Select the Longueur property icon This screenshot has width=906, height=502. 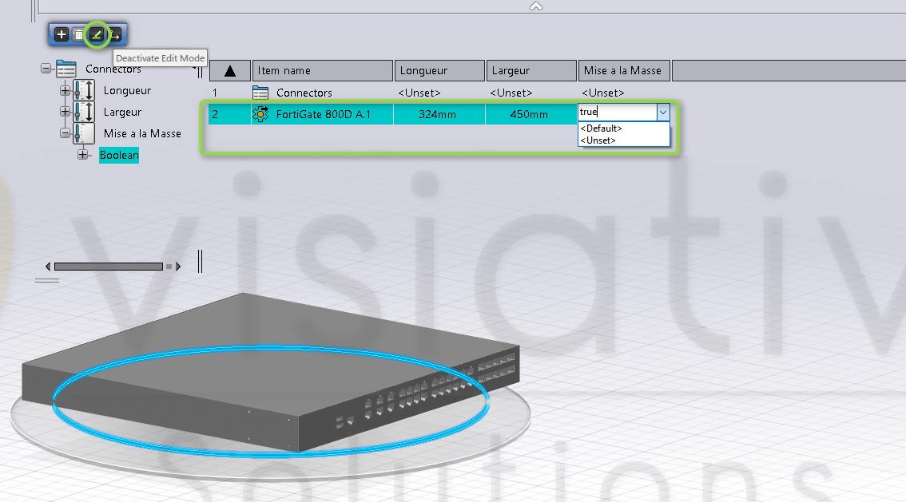click(x=85, y=91)
